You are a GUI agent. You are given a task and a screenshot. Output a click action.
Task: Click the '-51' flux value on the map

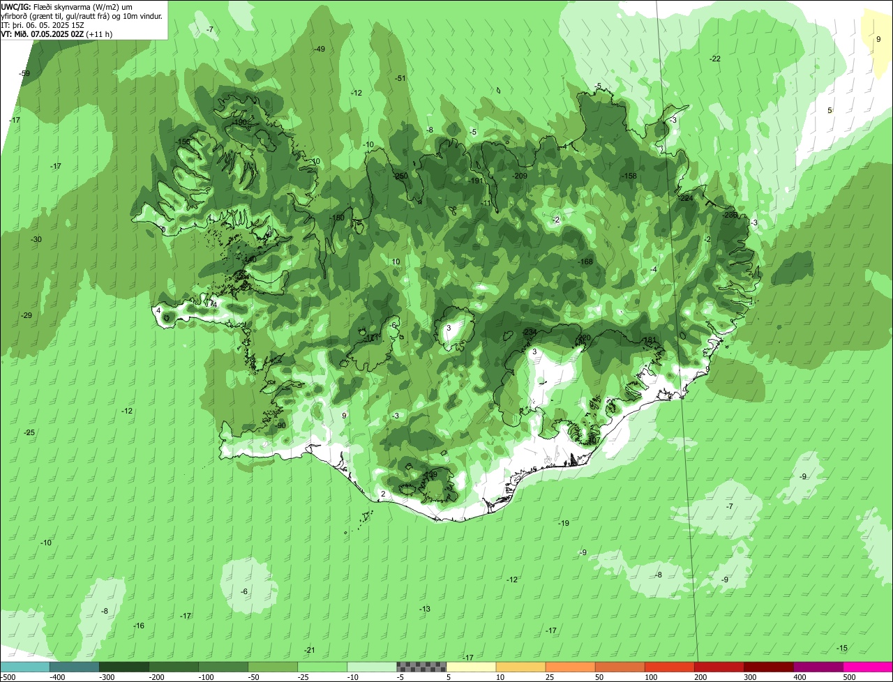[x=400, y=78]
